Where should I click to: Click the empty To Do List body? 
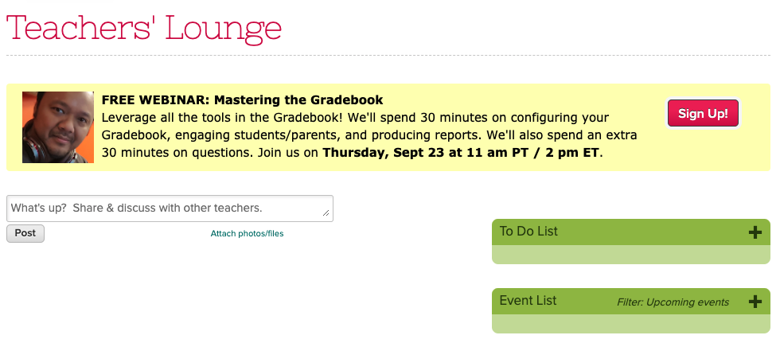(x=630, y=255)
